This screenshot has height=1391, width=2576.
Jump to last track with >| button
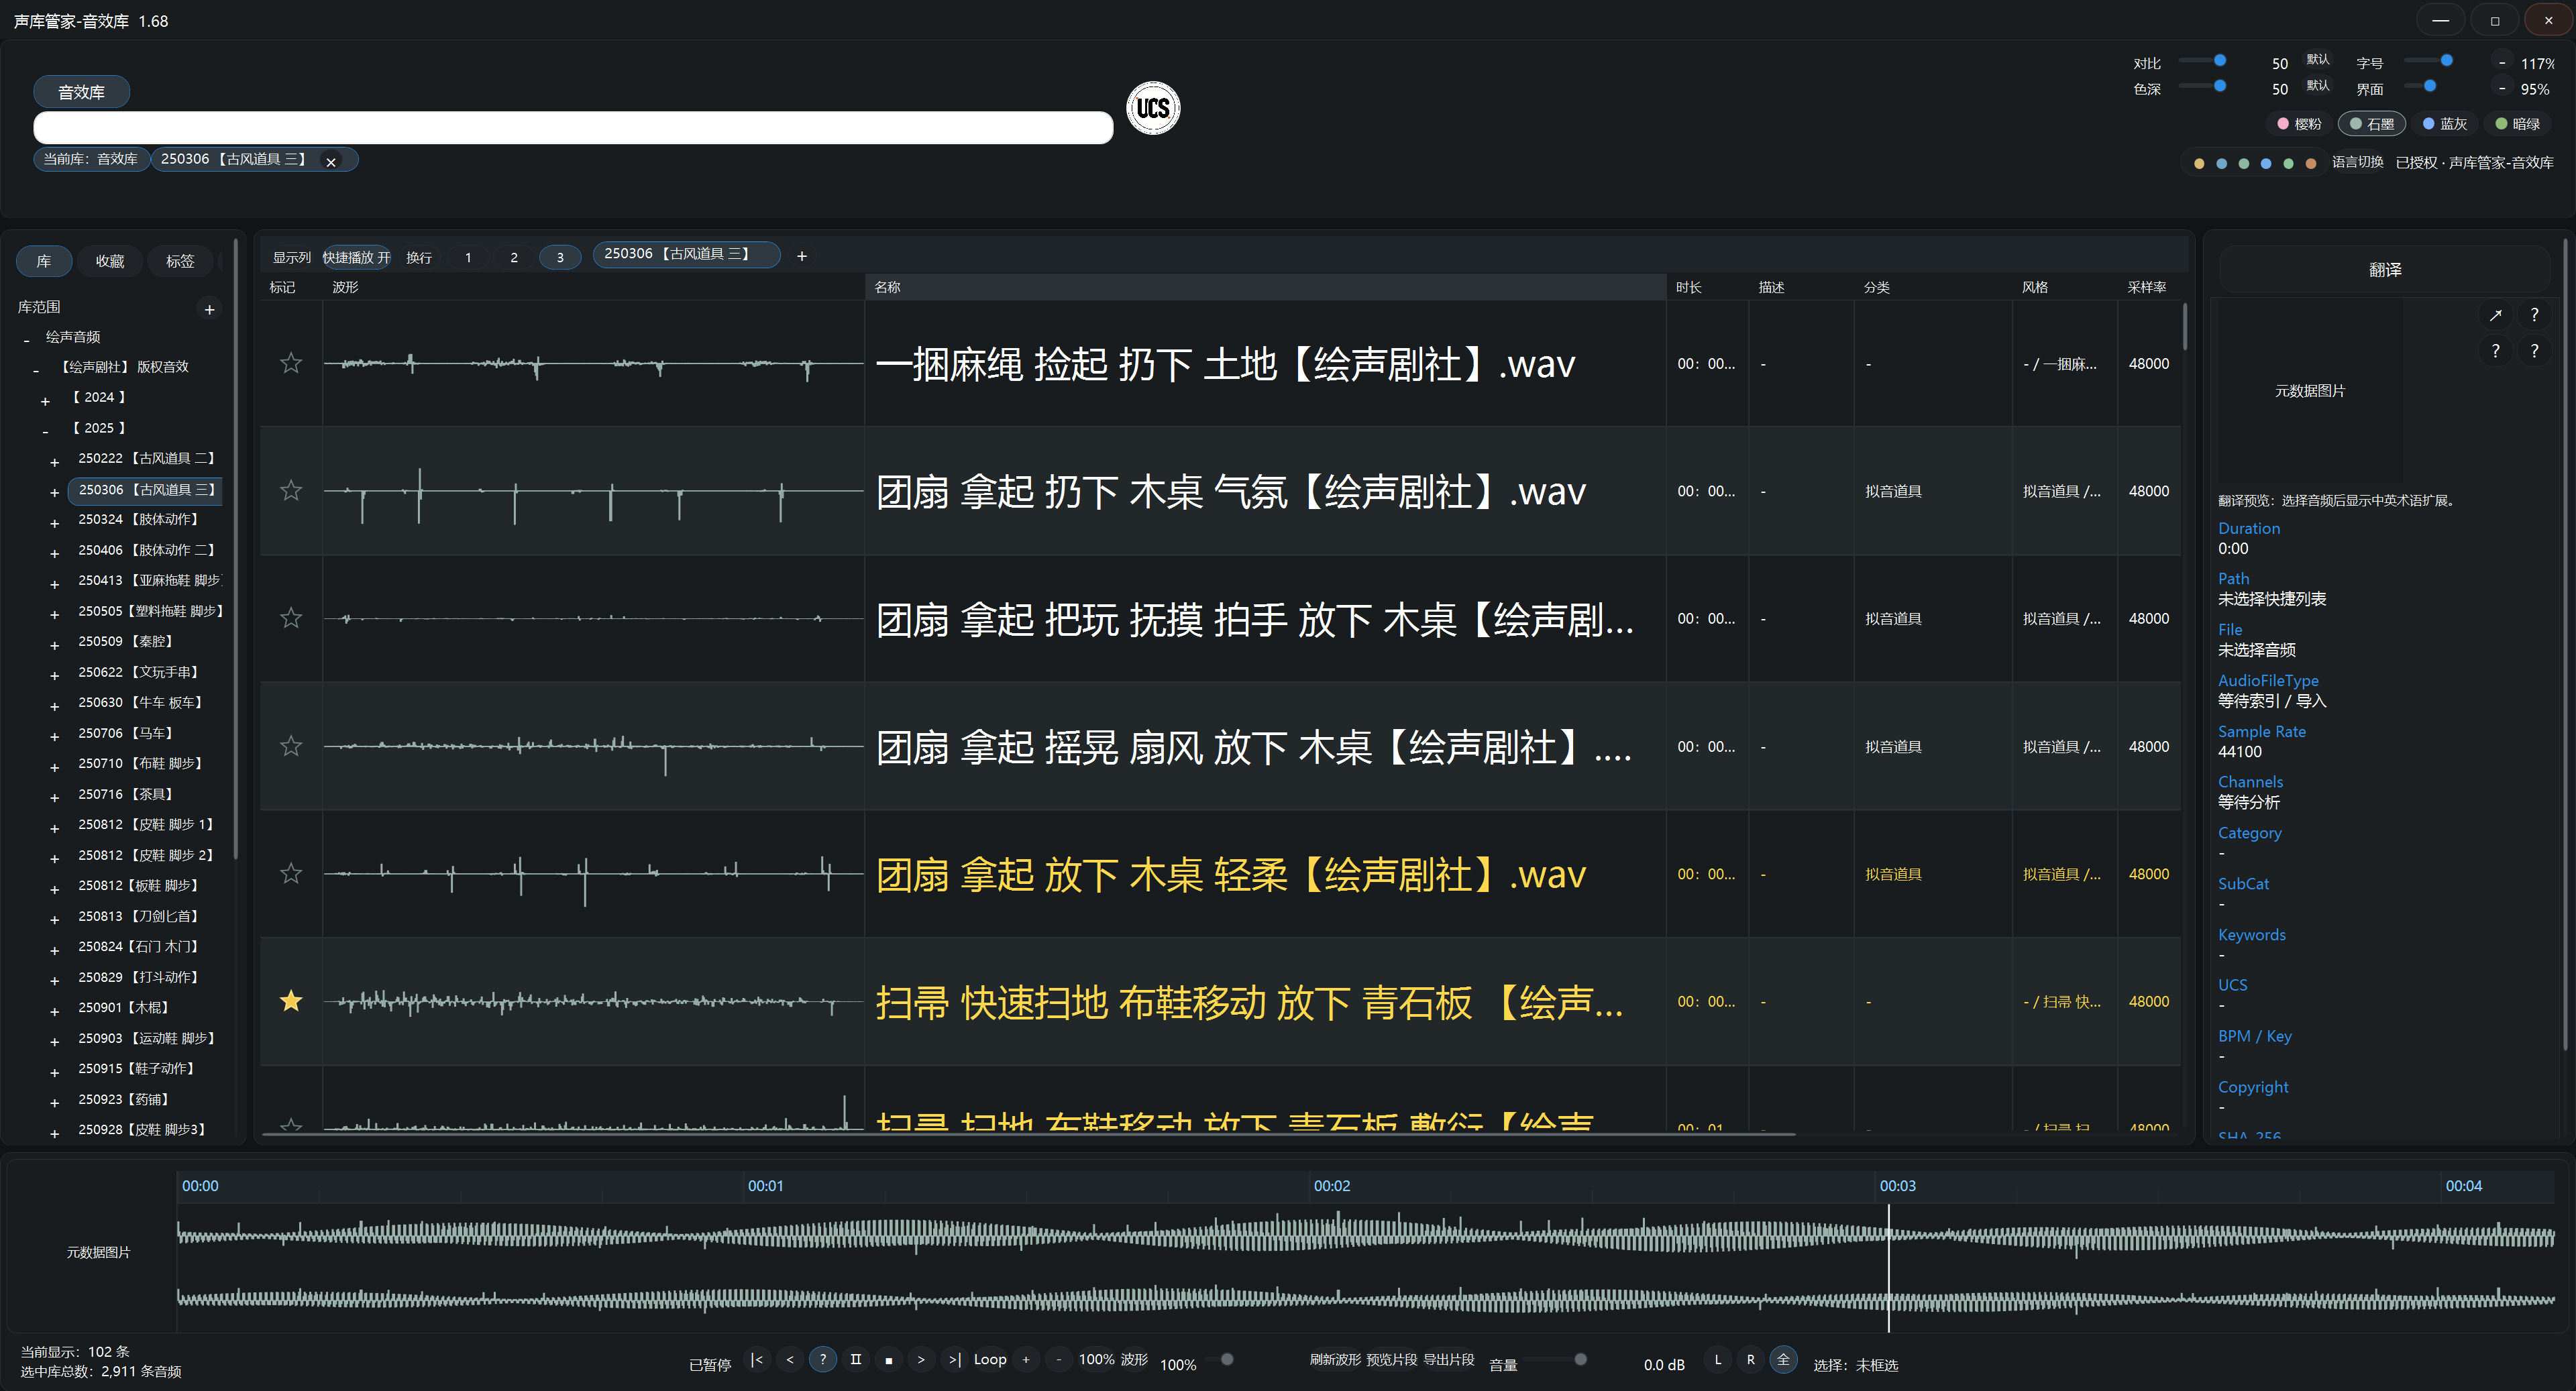954,1359
